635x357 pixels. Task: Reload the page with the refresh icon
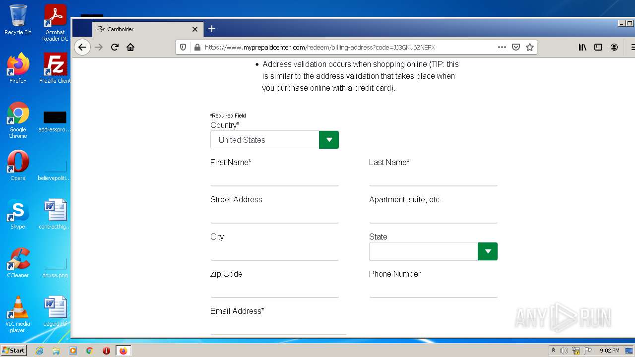[115, 47]
